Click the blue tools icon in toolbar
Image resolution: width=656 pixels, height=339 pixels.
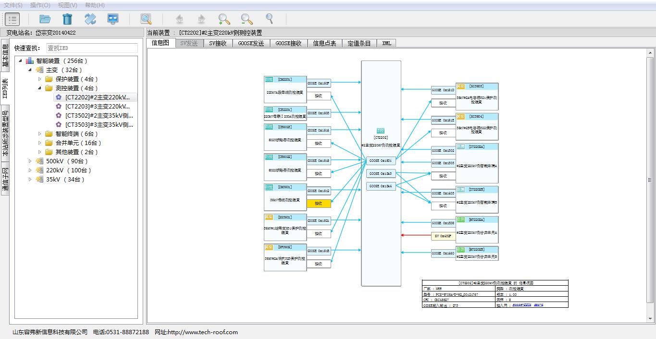(x=90, y=19)
